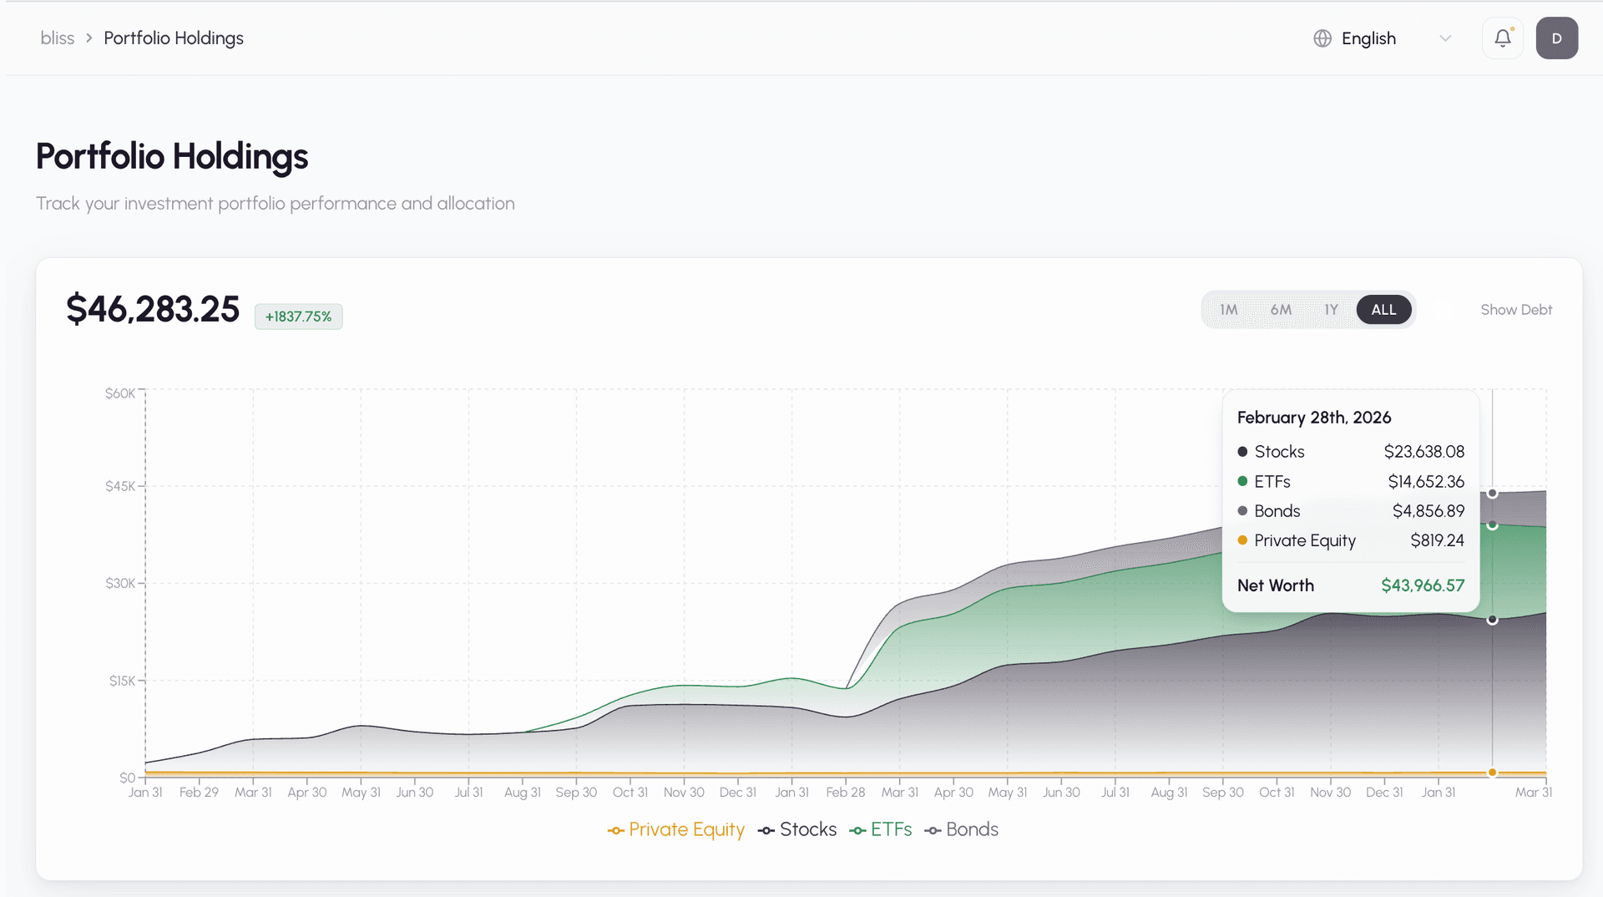
Task: Select the ALL time range button
Action: pyautogui.click(x=1383, y=309)
